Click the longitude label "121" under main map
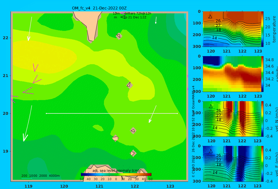278x189 pixels. pyautogui.click(x=99, y=186)
